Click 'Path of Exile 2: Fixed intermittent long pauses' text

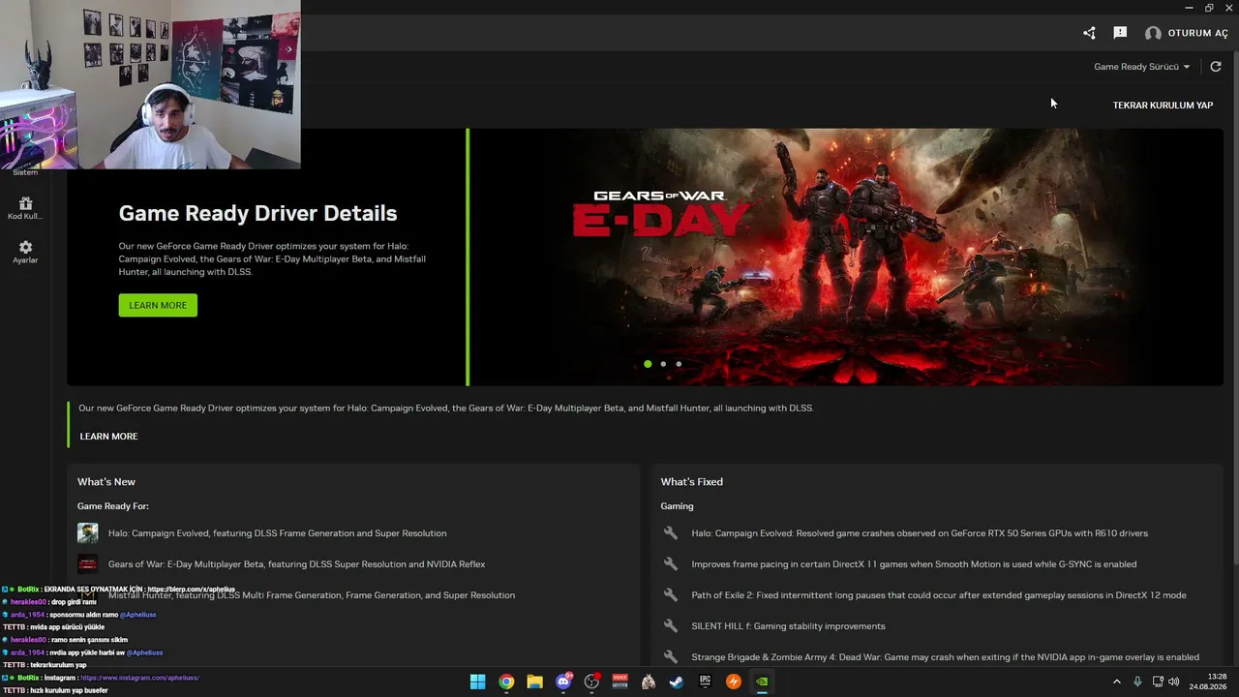(x=939, y=595)
